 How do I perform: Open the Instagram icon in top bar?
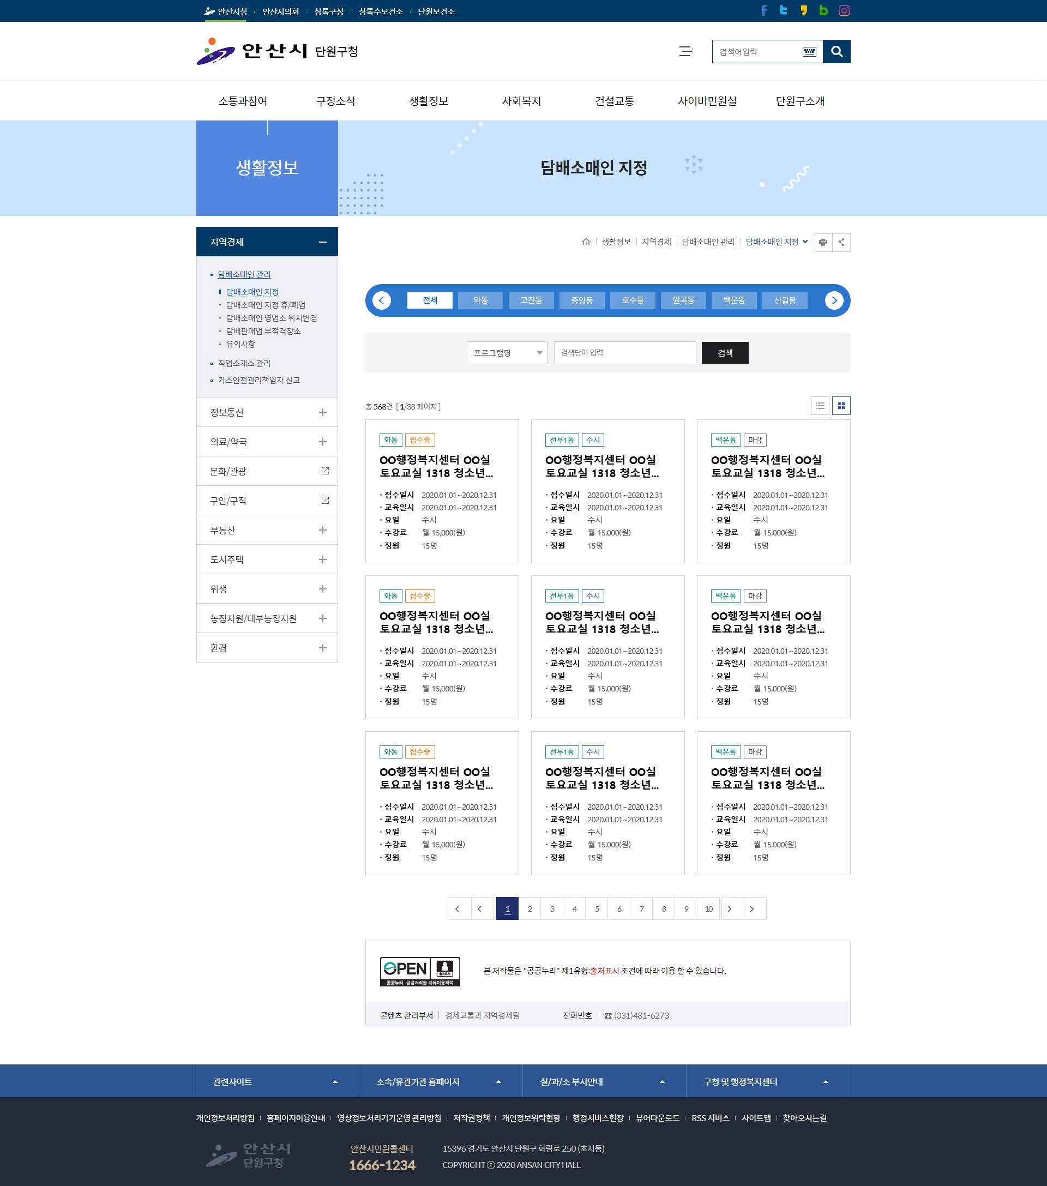844,10
